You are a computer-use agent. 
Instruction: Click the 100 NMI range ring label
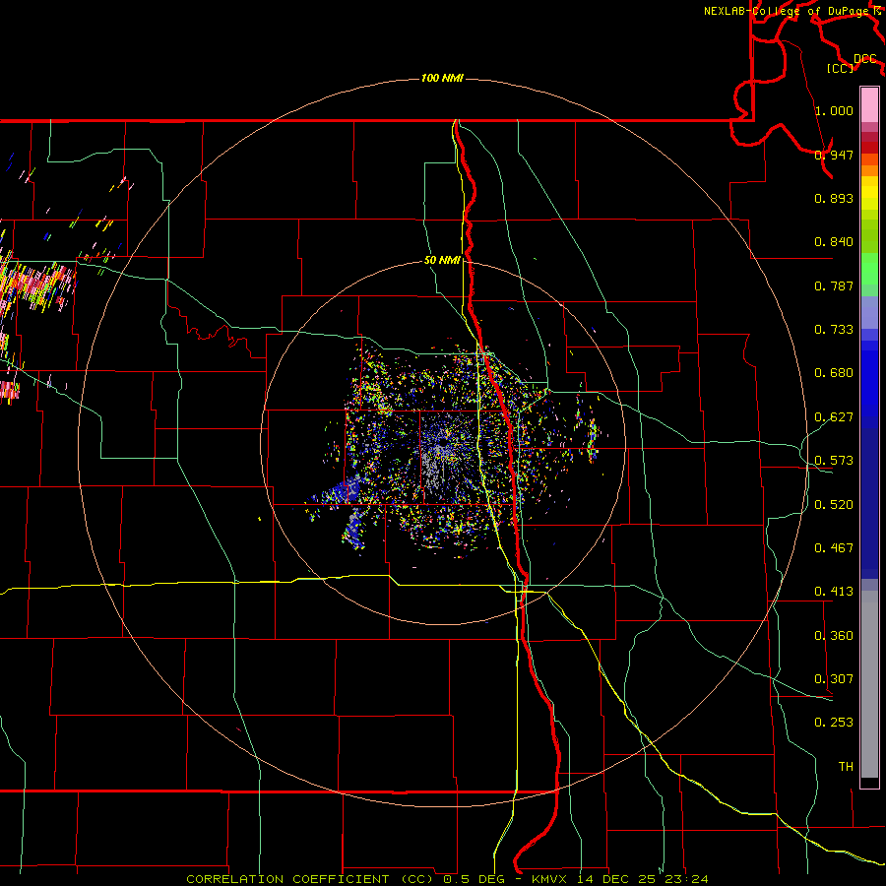442,78
